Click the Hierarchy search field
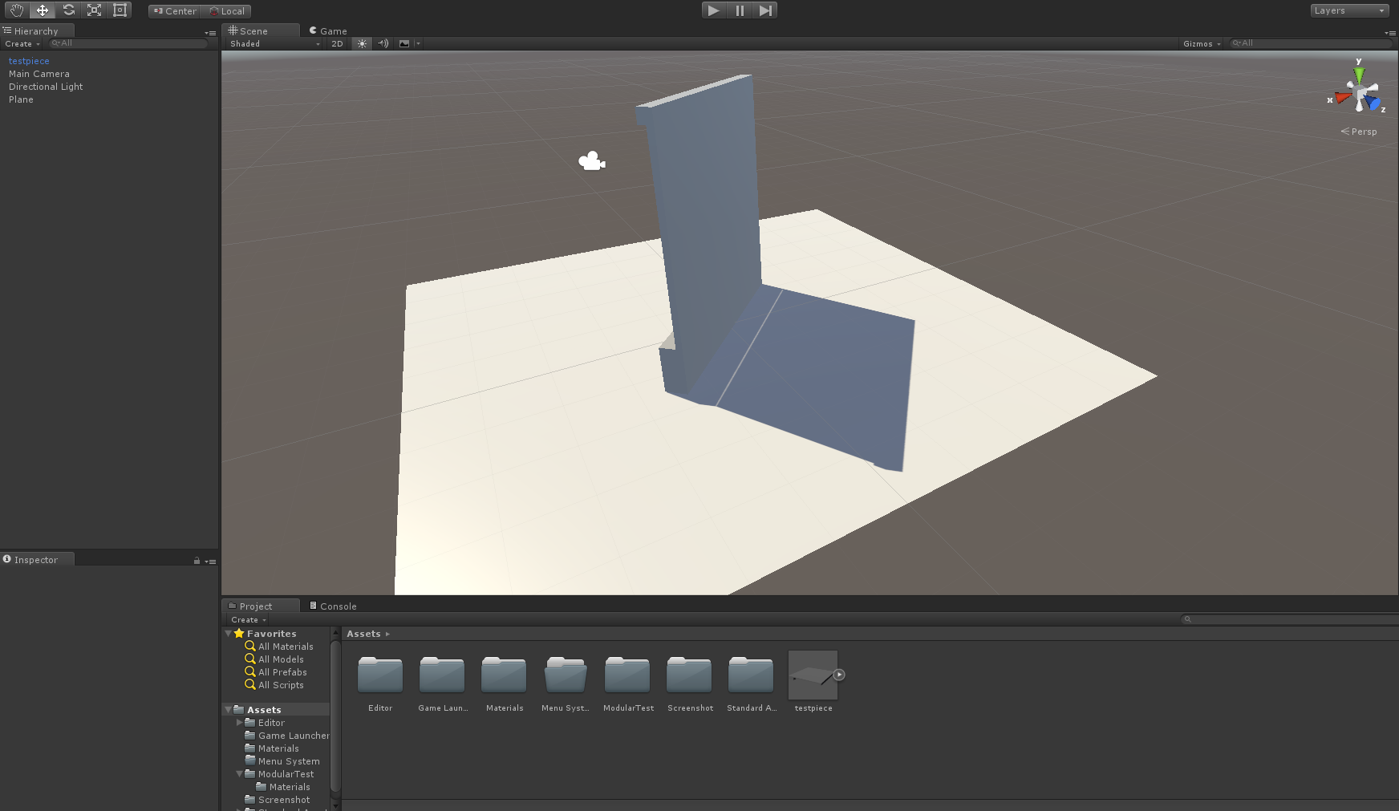This screenshot has height=811, width=1399. 128,43
